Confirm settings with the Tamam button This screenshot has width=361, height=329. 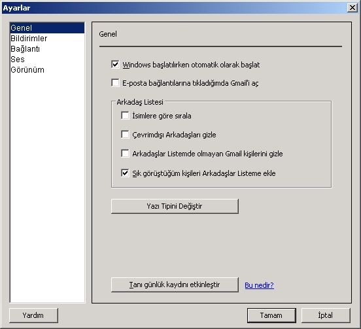click(x=271, y=315)
